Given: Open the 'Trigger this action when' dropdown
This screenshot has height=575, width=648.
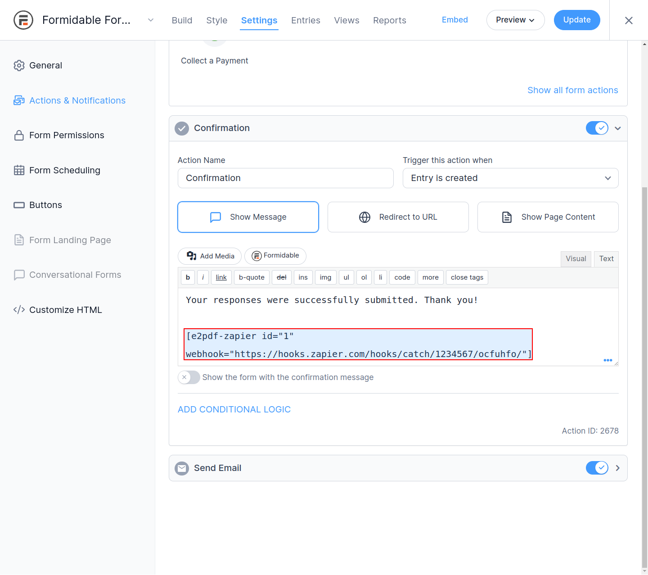Looking at the screenshot, I should click(x=510, y=178).
